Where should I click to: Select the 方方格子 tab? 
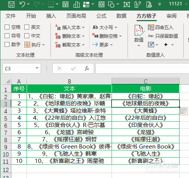[146, 16]
